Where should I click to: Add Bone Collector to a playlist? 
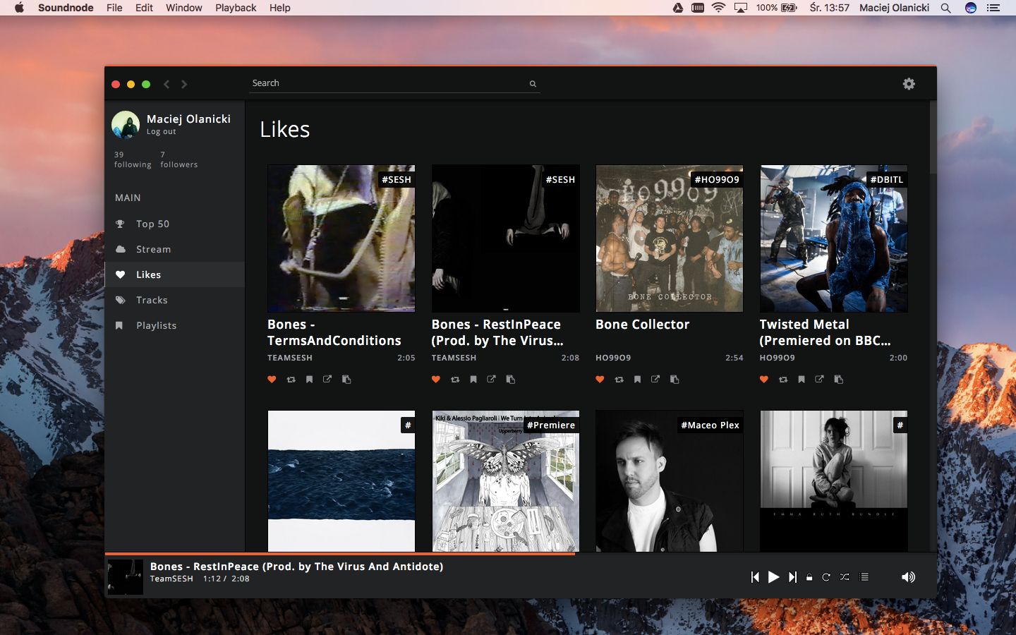coord(637,380)
